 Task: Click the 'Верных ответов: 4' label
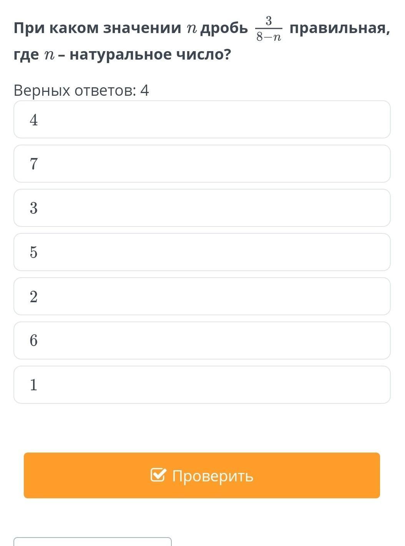click(x=81, y=91)
